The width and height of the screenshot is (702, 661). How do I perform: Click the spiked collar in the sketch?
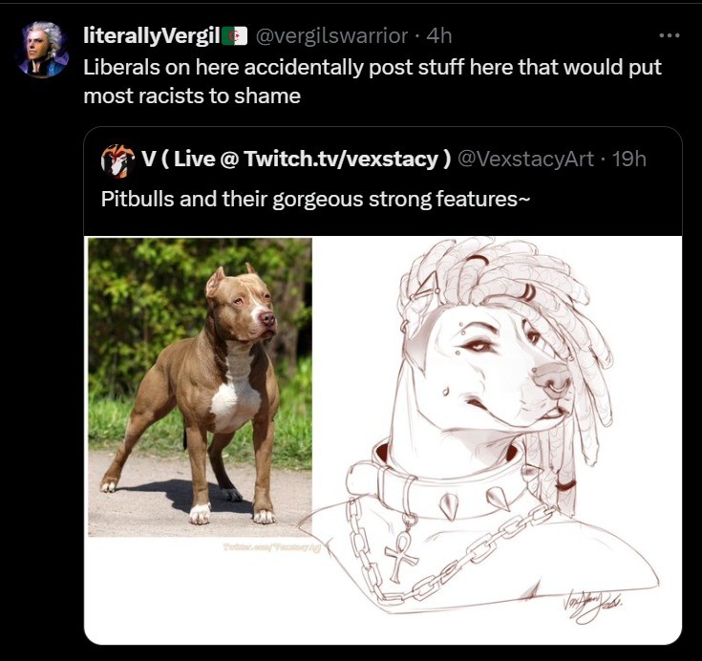coord(449,484)
